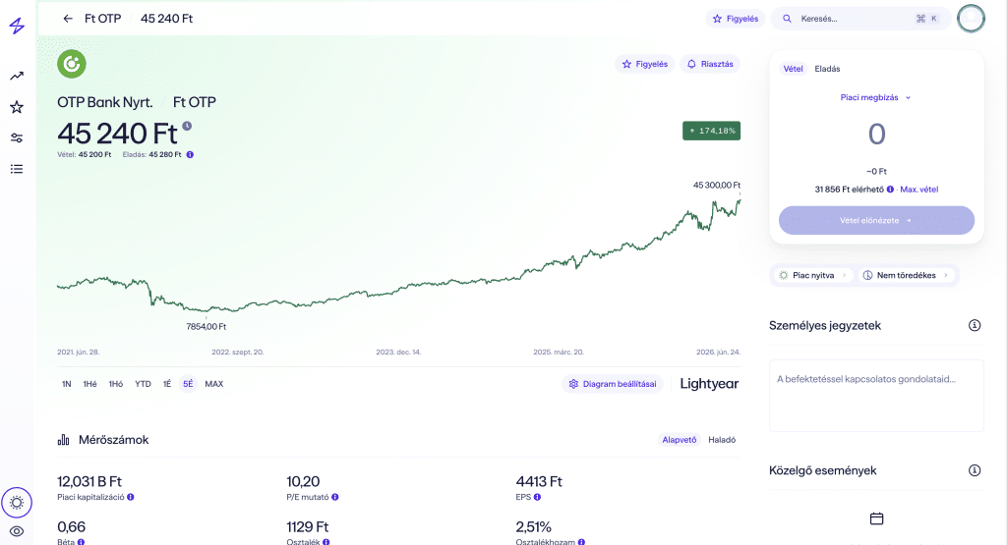
Task: Click the 12,031 B Ft market cap value
Action: click(x=89, y=481)
